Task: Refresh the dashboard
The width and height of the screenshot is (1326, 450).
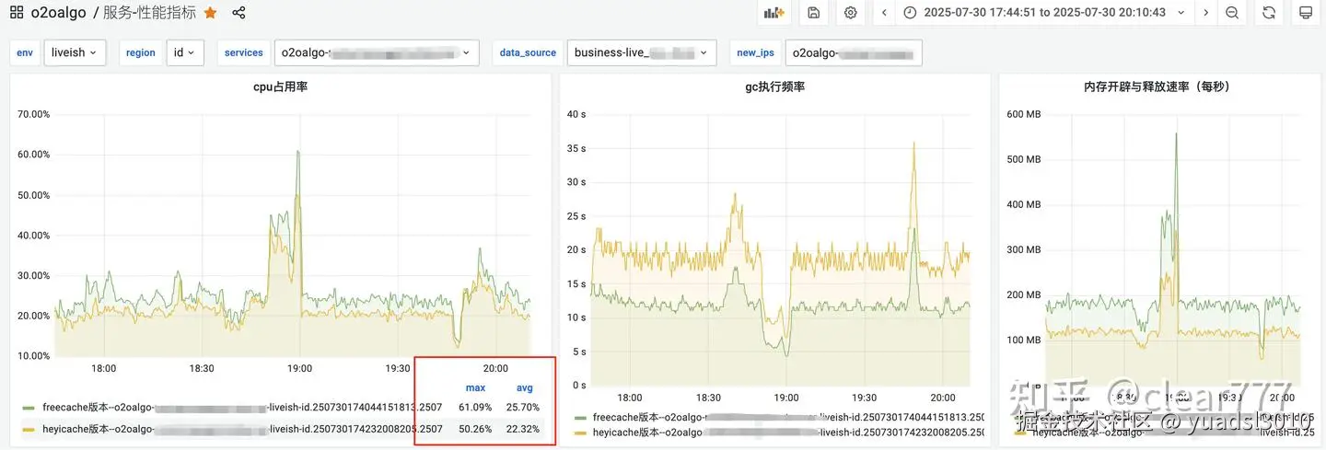Action: click(1269, 13)
